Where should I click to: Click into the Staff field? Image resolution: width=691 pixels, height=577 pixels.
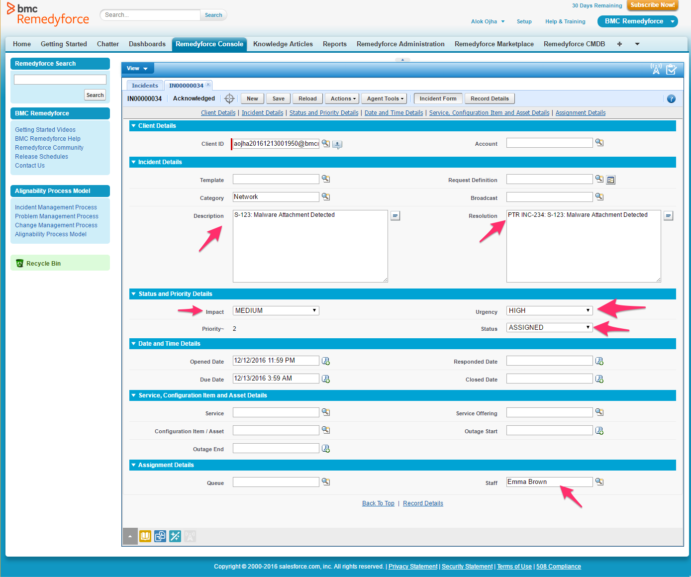coord(550,482)
